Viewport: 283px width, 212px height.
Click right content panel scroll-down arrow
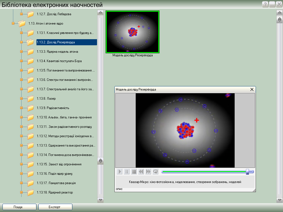[x=280, y=200]
